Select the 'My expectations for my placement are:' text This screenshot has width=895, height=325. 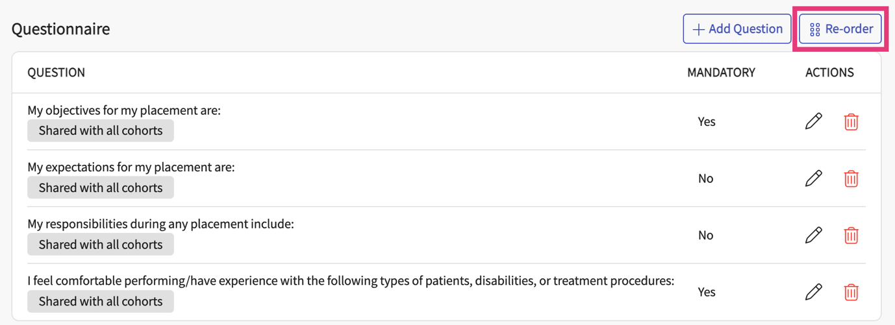click(x=131, y=167)
